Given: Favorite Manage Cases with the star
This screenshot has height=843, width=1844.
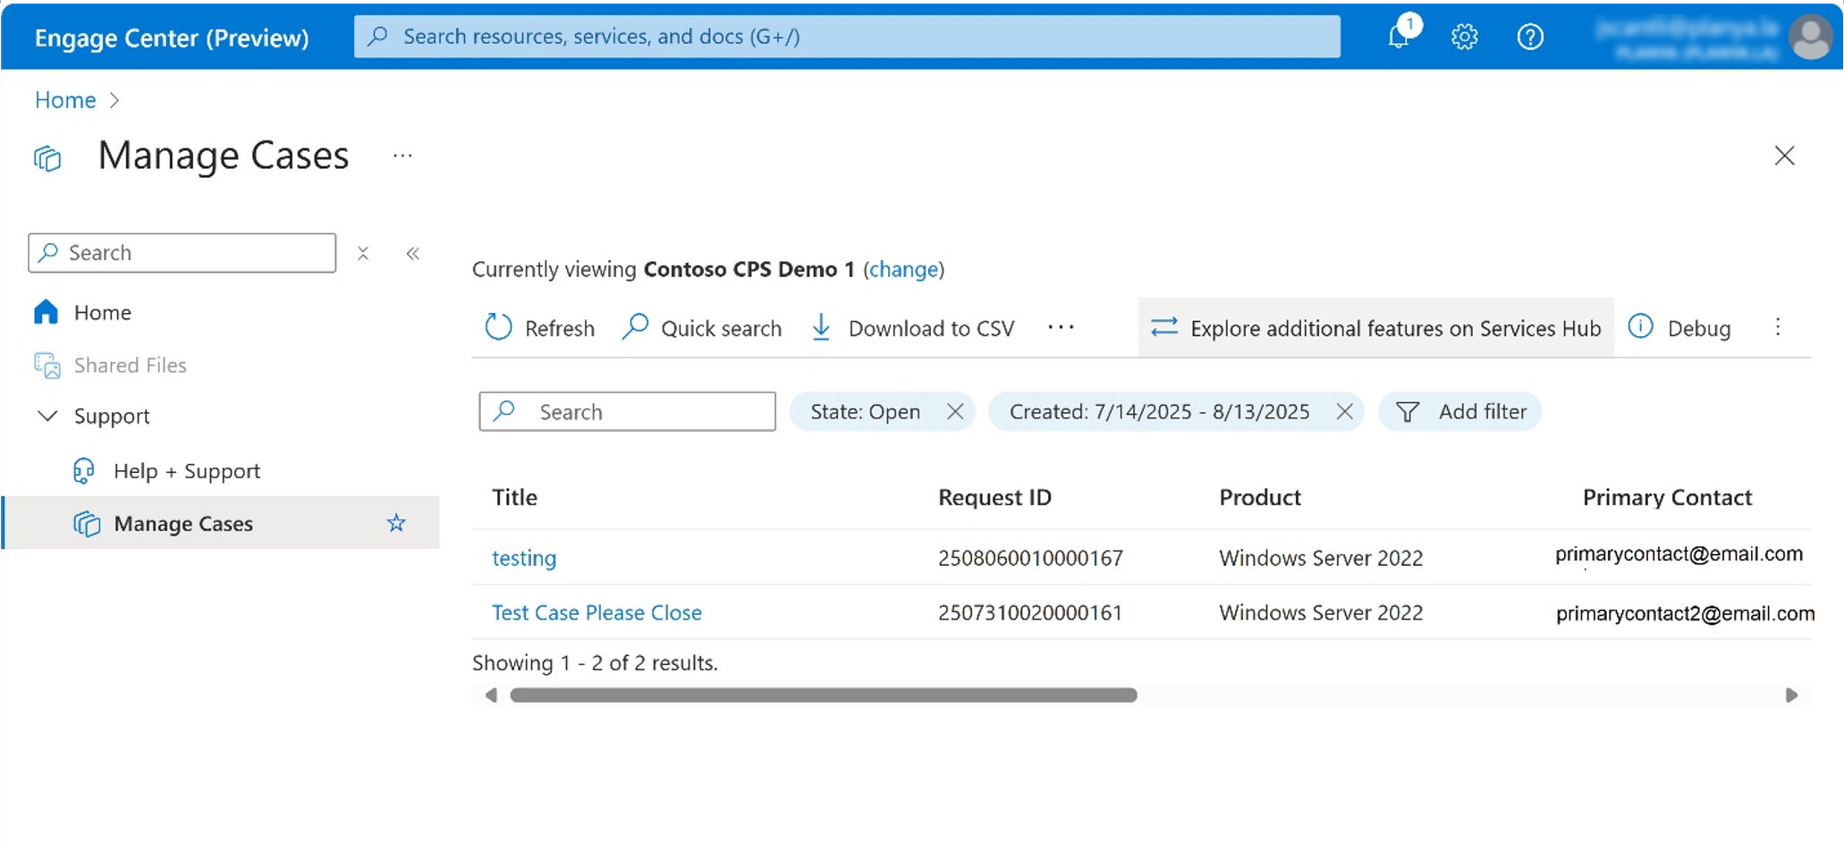Looking at the screenshot, I should point(396,523).
